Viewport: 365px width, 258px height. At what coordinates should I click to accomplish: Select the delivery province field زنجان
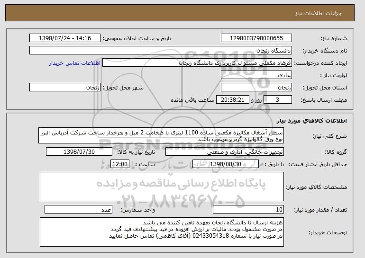tap(256, 88)
